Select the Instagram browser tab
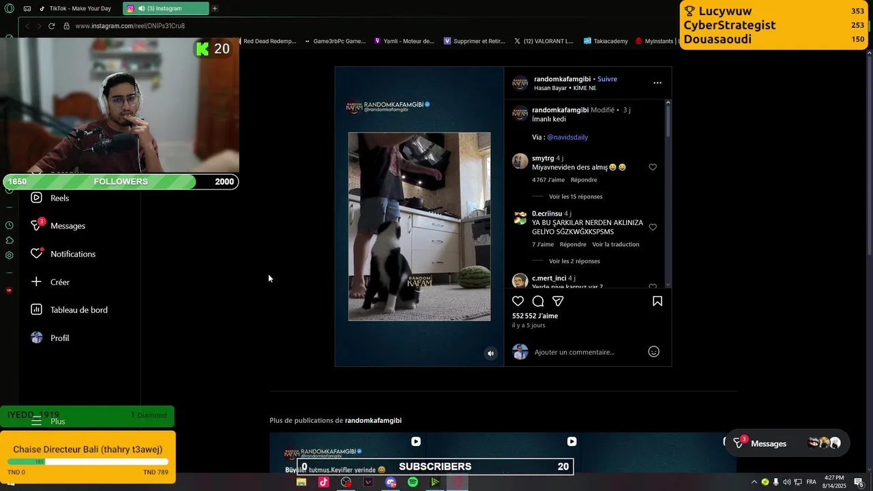The image size is (873, 491). click(x=166, y=9)
